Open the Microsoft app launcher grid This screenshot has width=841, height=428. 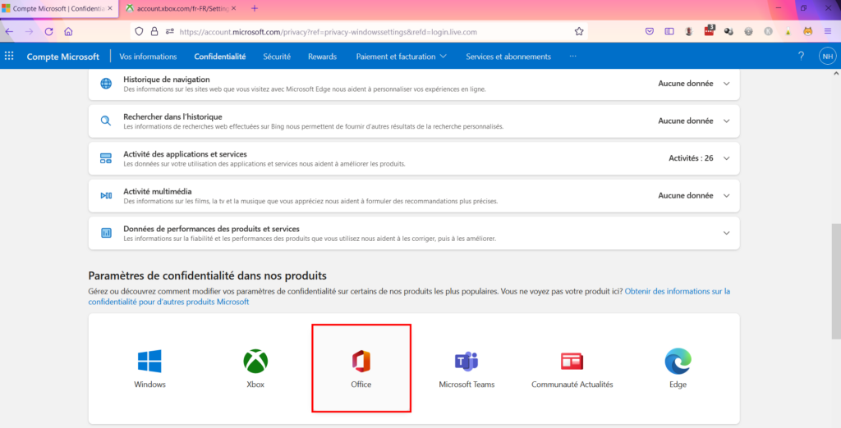point(9,56)
